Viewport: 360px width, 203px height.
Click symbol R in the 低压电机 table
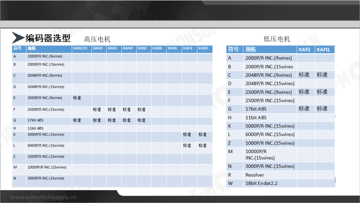tap(230, 175)
